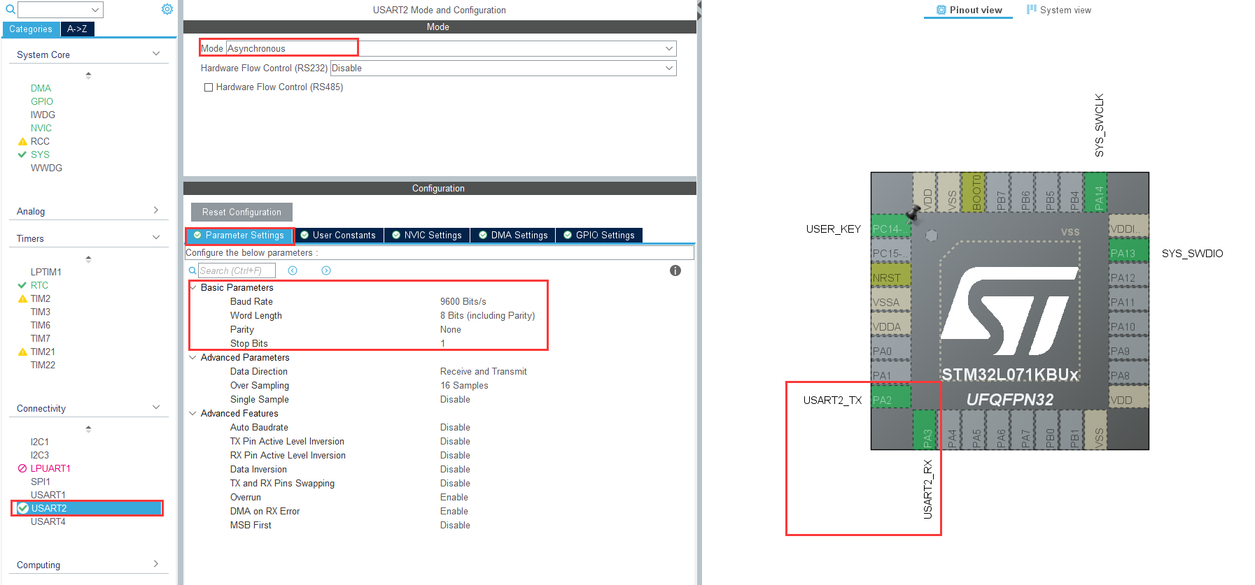
Task: Click the Reset Configuration button
Action: click(241, 212)
